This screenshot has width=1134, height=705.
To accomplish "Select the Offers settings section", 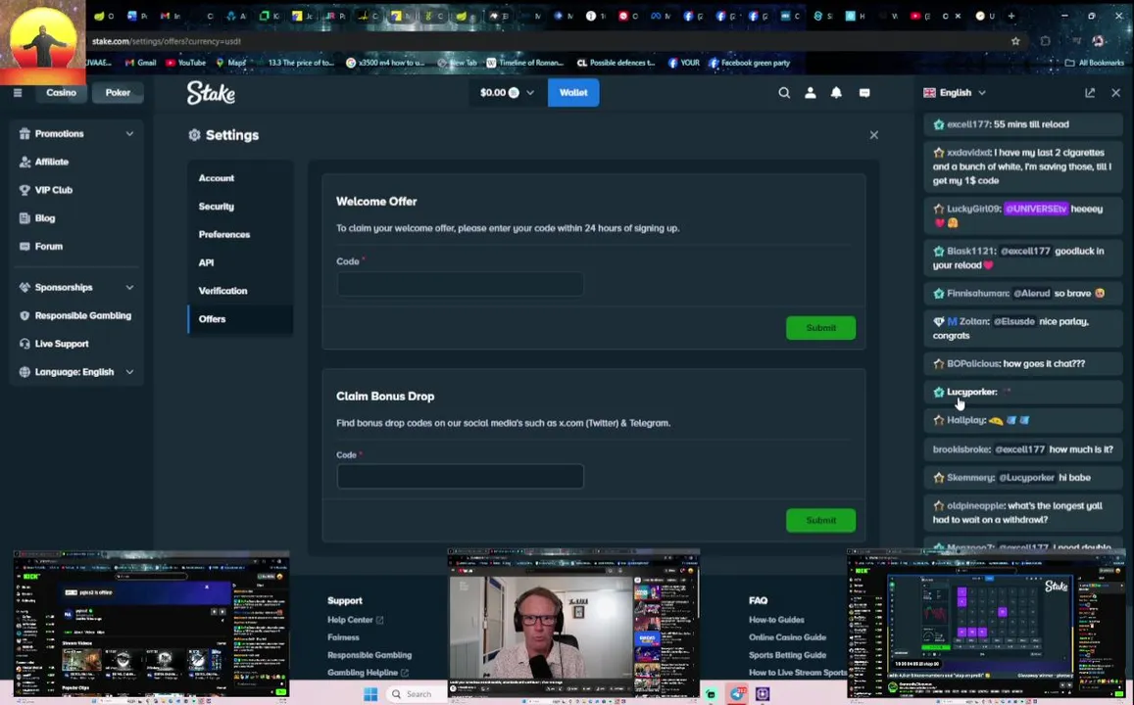I will pos(240,318).
